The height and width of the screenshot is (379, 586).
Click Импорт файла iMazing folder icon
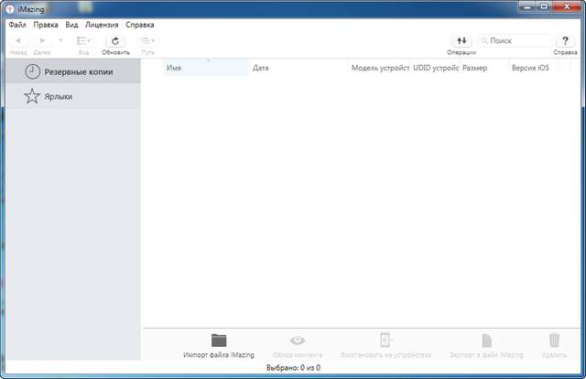[218, 341]
